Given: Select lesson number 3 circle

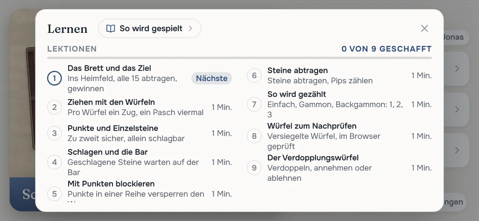Looking at the screenshot, I should 54,133.
